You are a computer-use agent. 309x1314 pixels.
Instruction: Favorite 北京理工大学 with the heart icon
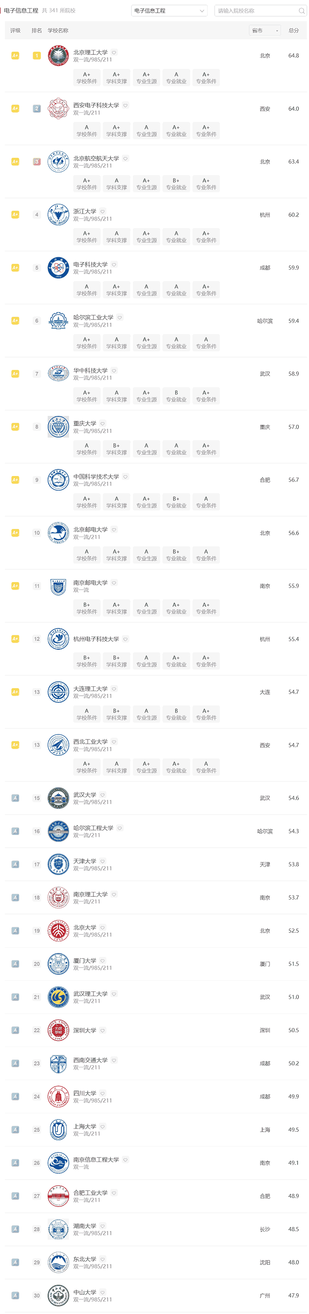point(114,53)
